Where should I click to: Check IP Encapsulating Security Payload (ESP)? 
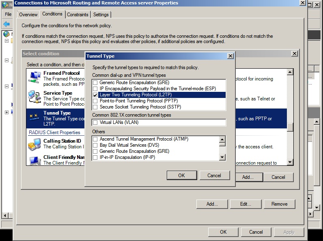[95, 89]
